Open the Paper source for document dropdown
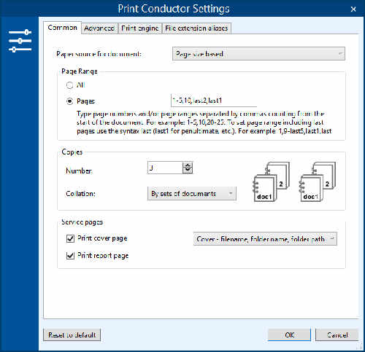This screenshot has width=365, height=352. click(x=258, y=54)
